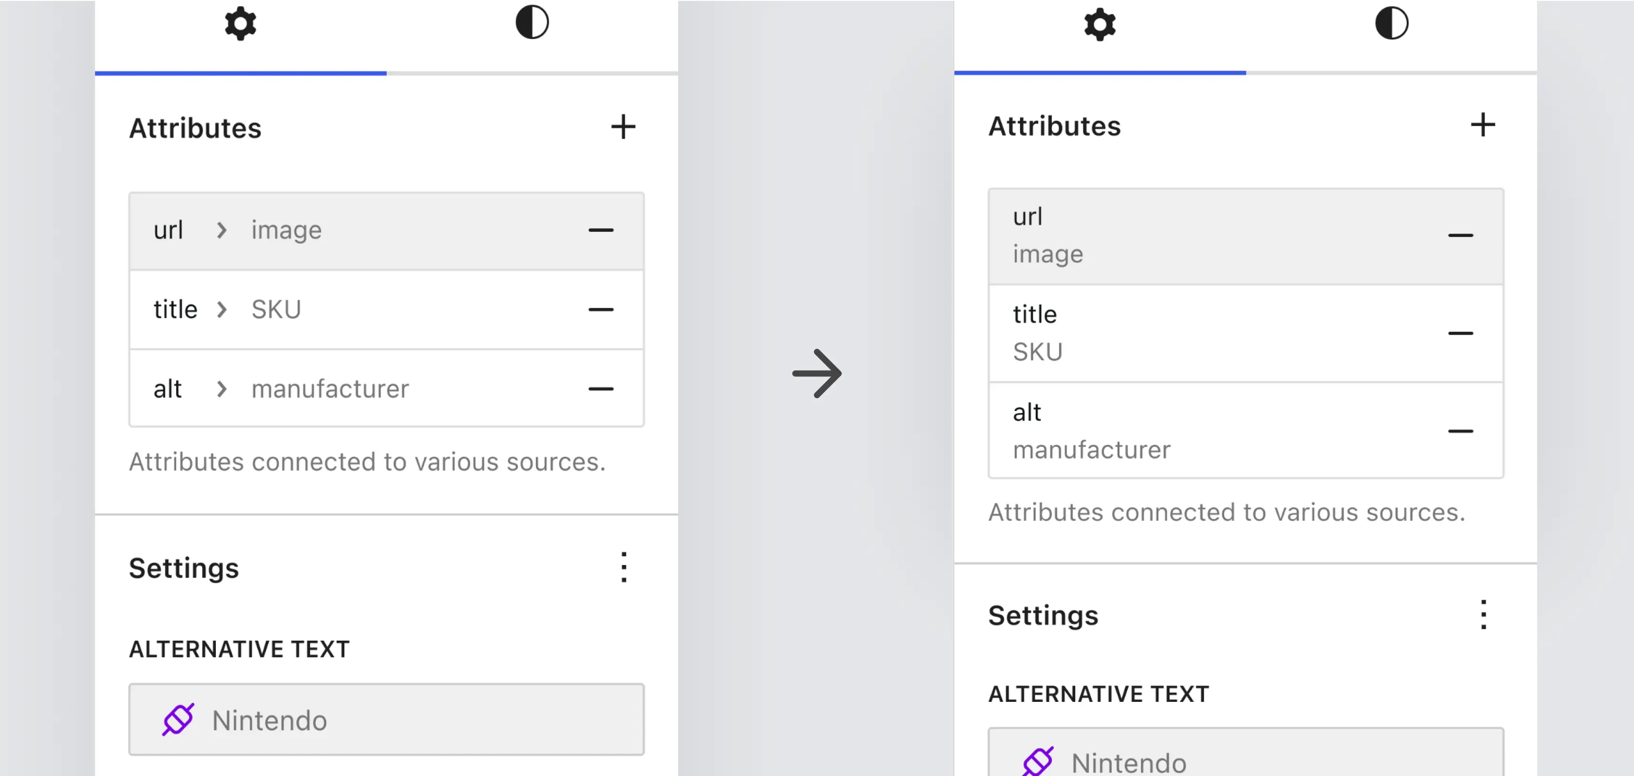Click the purple connection plug icon, left panel
The height and width of the screenshot is (776, 1634).
178,719
